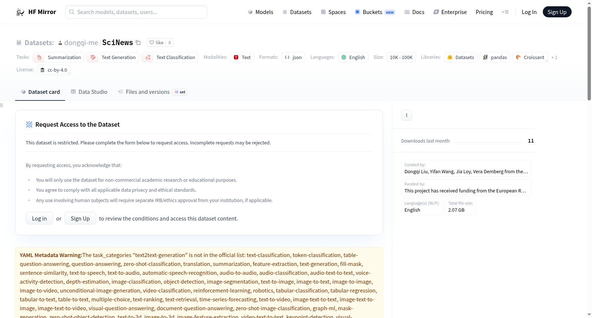Viewport: 592px width, 318px height.
Task: Click the cc-by-4.0 license tag
Action: tap(54, 70)
